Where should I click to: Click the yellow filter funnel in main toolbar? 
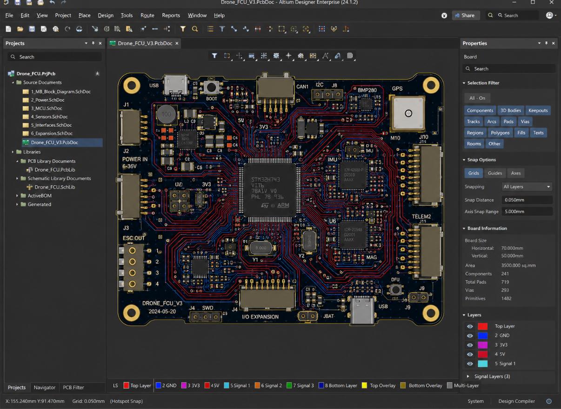183,29
